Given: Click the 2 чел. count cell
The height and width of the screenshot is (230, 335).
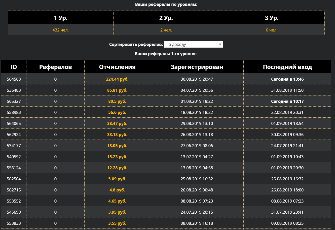Looking at the screenshot, I should point(166,30).
